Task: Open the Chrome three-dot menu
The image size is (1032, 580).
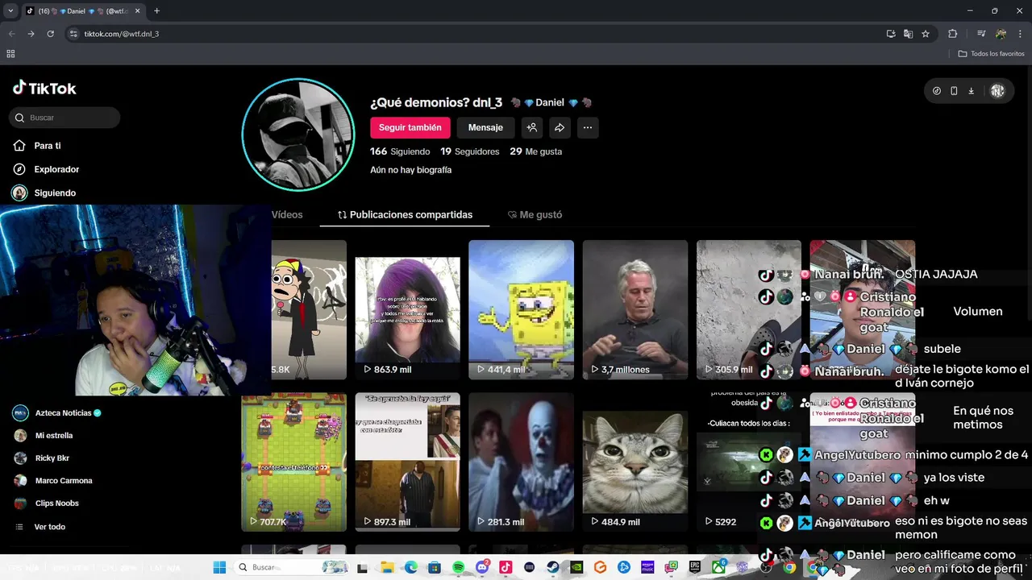Action: click(x=1021, y=34)
